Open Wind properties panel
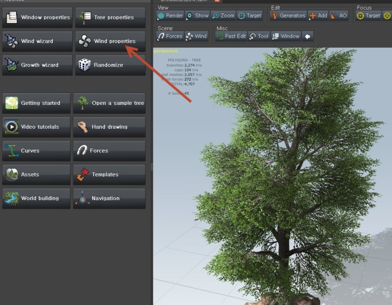Viewport: 392px width, 305px height. click(110, 41)
